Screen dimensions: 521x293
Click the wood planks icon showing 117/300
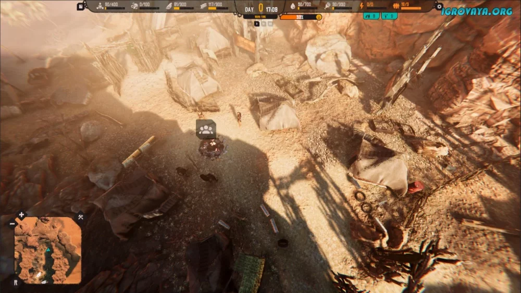pyautogui.click(x=203, y=6)
